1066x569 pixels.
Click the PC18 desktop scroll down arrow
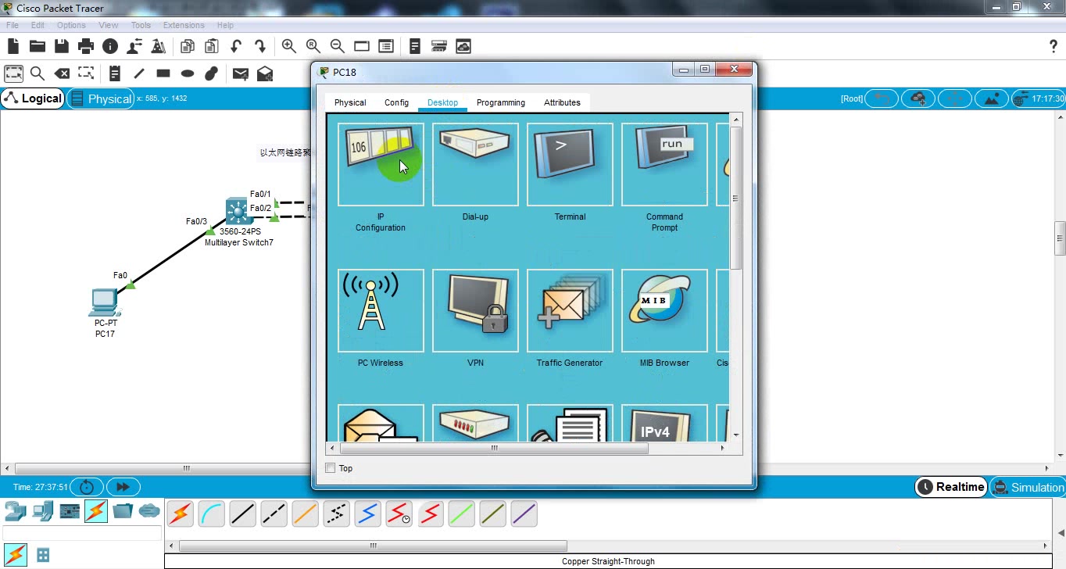coord(735,435)
